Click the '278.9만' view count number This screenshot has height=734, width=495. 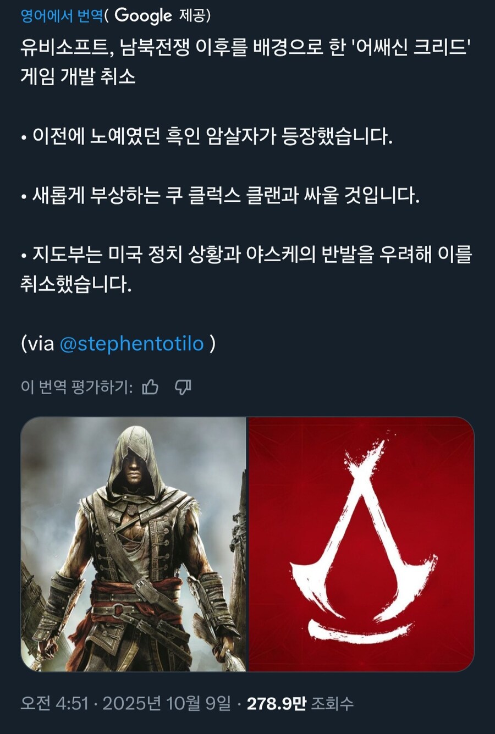276,703
